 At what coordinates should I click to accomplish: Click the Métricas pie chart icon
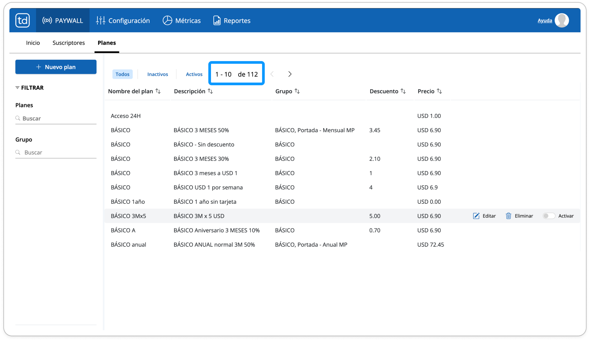coord(167,20)
